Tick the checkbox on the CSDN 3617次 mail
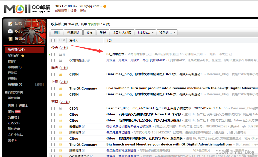This screenshot has width=258, height=157. click(x=53, y=74)
